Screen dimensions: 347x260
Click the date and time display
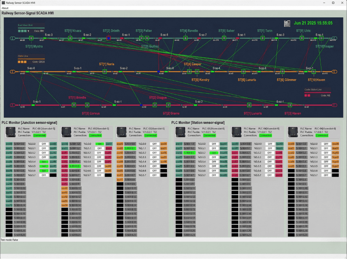tap(313, 23)
